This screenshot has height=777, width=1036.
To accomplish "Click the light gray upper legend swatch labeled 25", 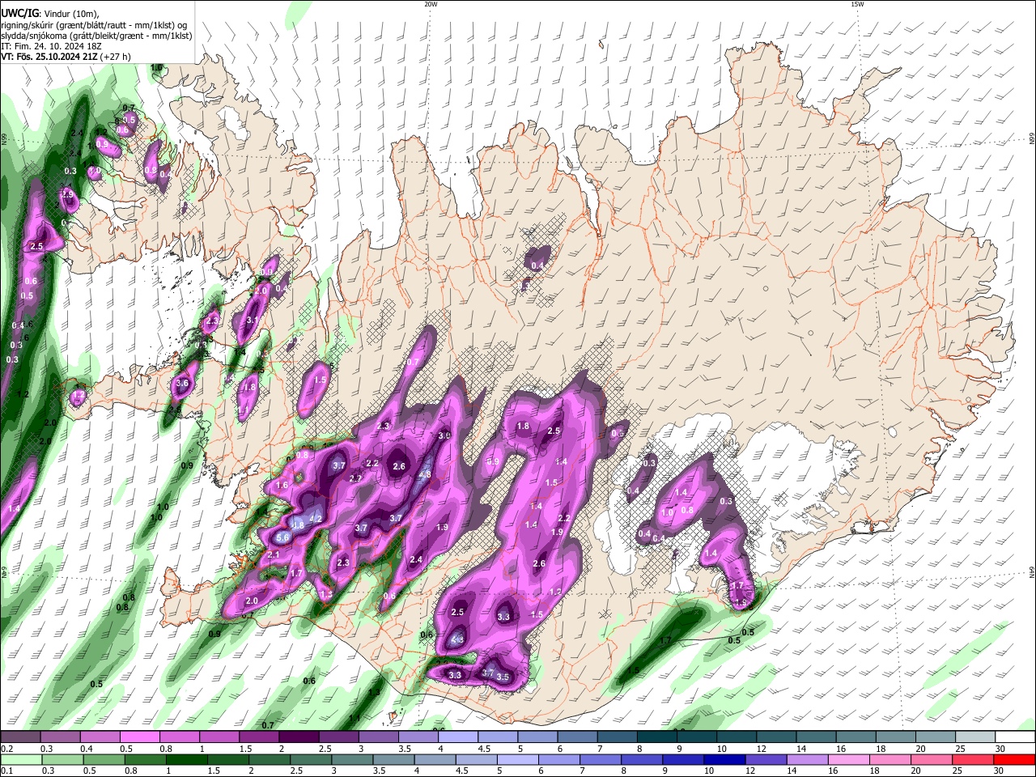I will (x=976, y=737).
